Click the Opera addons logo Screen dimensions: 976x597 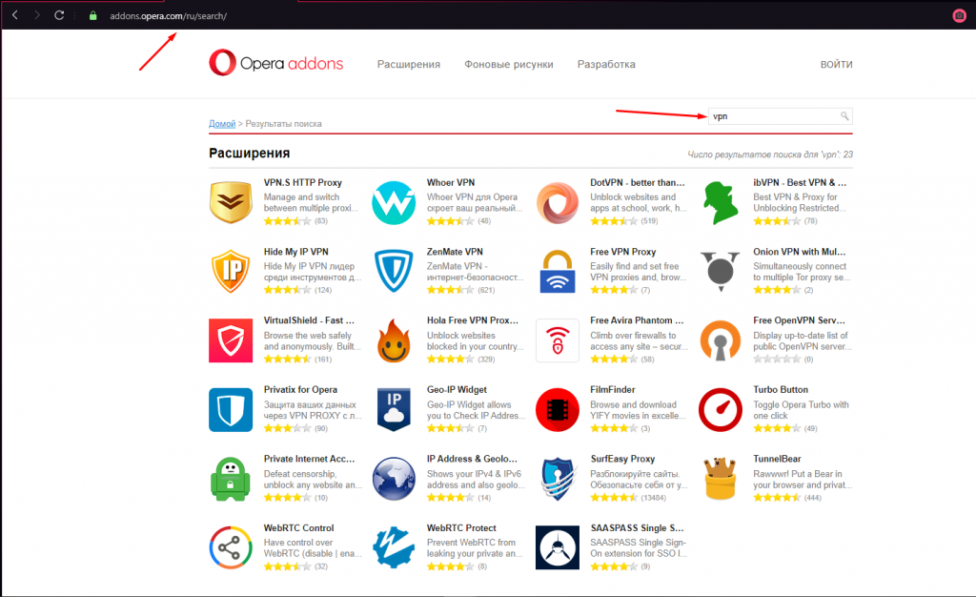276,64
